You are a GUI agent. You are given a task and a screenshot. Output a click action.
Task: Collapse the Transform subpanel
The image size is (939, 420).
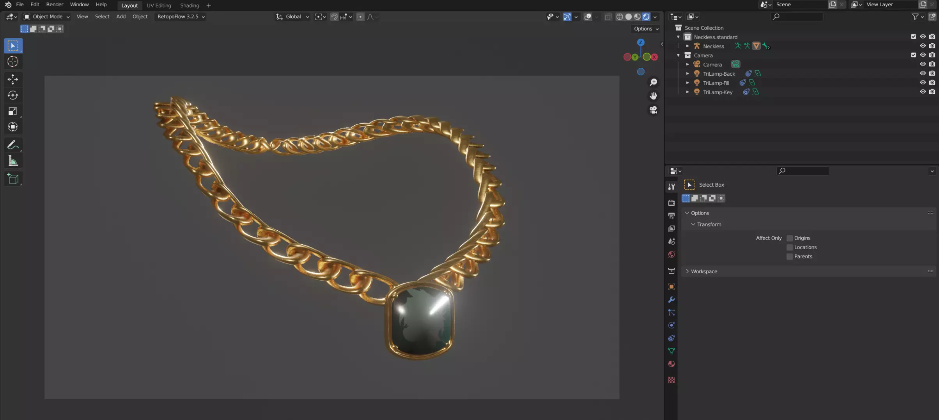tap(693, 224)
